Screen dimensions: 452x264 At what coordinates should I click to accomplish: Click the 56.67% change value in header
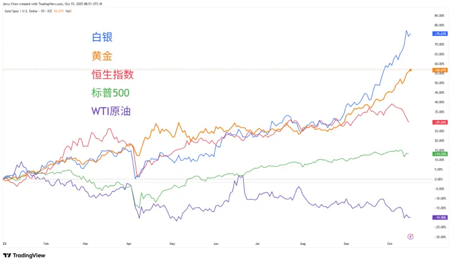pyautogui.click(x=59, y=11)
